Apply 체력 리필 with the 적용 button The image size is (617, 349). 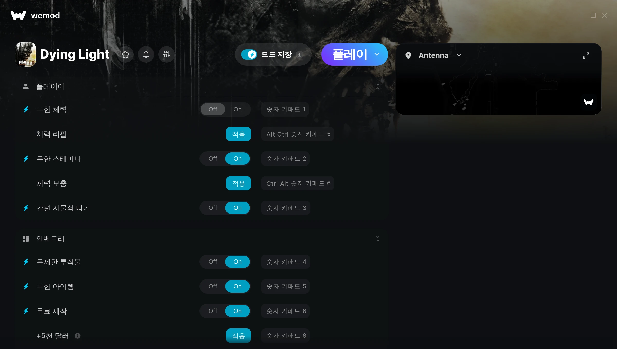tap(239, 134)
